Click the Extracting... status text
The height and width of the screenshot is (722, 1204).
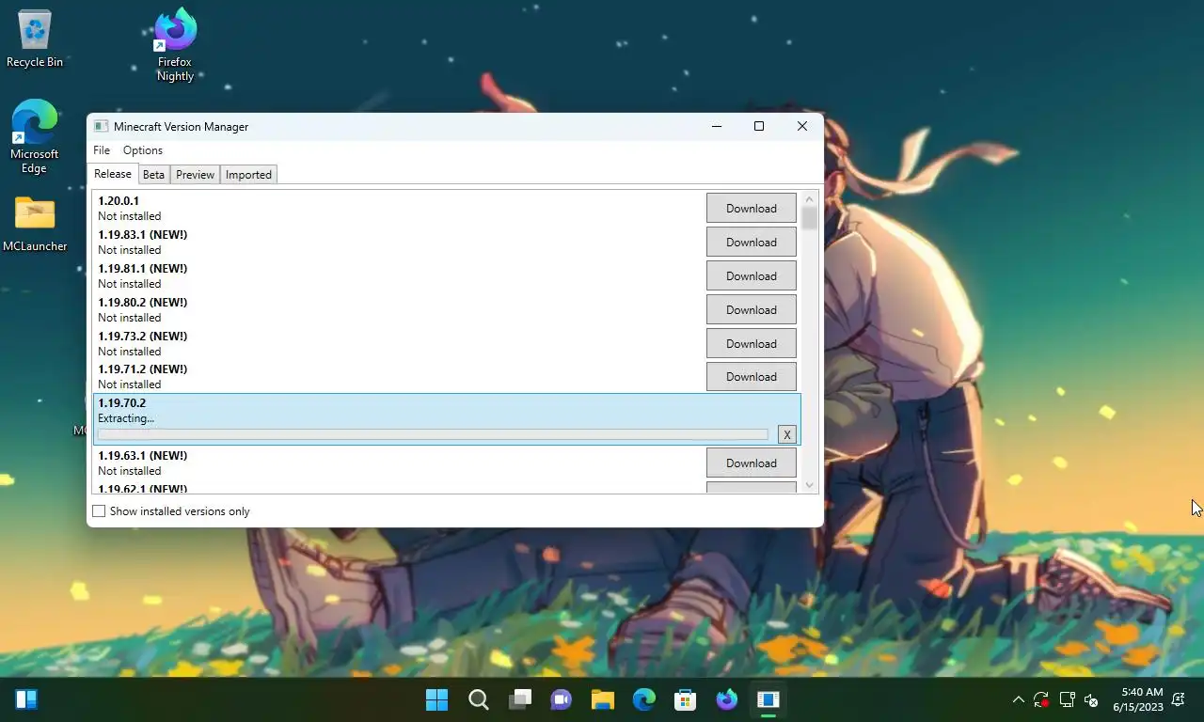(x=126, y=418)
